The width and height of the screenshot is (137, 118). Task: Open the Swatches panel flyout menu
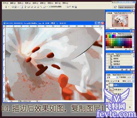(x=133, y=33)
